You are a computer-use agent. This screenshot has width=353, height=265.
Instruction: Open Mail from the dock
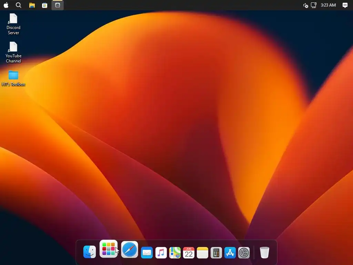[x=147, y=253]
